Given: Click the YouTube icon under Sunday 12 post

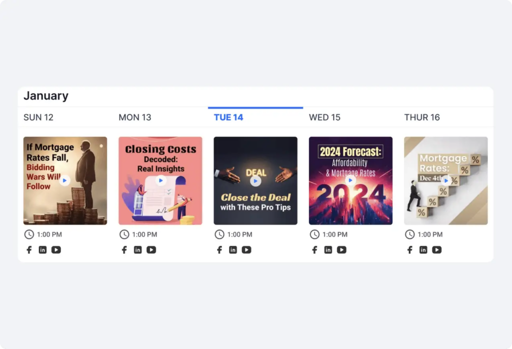Looking at the screenshot, I should 56,250.
